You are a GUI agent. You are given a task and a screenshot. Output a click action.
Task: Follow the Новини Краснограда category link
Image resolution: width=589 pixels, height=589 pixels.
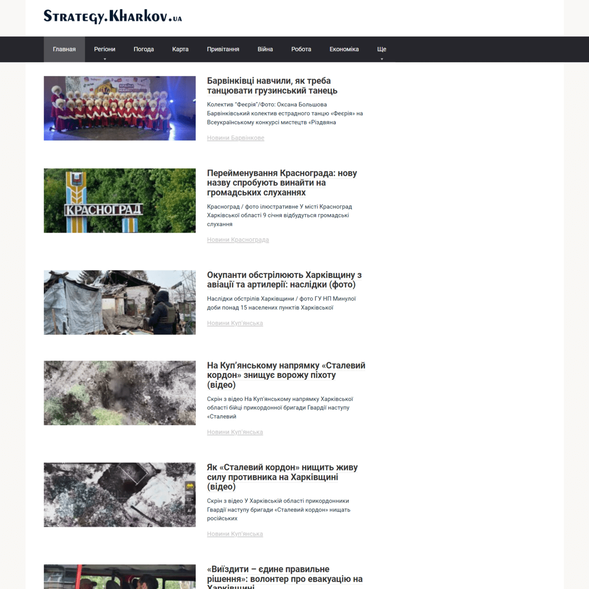[238, 240]
